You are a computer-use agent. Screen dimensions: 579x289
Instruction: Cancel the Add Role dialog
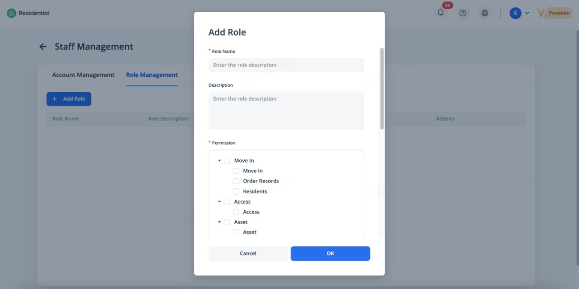(x=248, y=253)
